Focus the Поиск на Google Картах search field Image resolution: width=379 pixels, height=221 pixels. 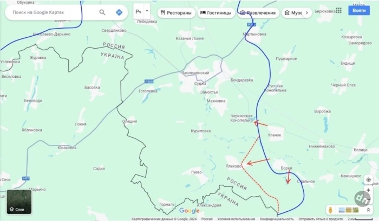(52, 12)
